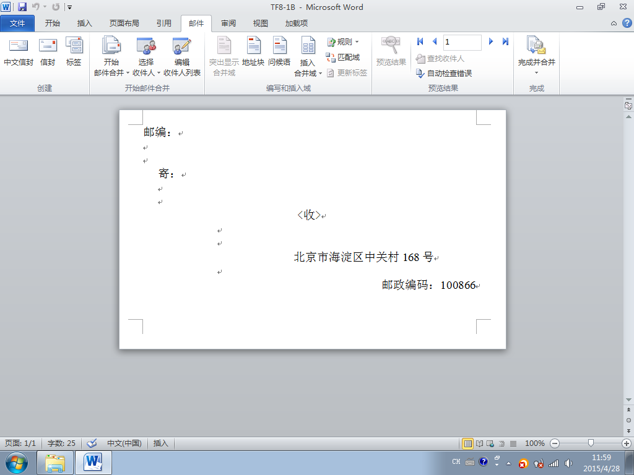Undo last action in quick access

pos(35,7)
